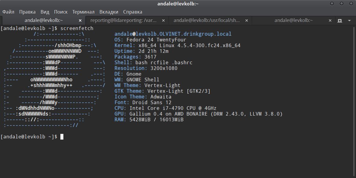Click the middle window control circle
Screen dimensions: 356x178
tap(342, 4)
